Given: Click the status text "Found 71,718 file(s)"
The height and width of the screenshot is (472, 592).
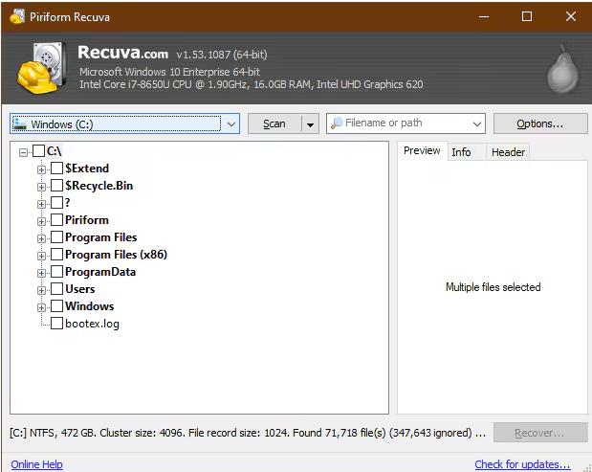Looking at the screenshot, I should (x=340, y=433).
